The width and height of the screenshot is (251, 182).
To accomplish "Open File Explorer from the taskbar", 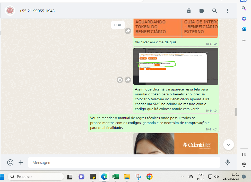I will pos(127,177).
